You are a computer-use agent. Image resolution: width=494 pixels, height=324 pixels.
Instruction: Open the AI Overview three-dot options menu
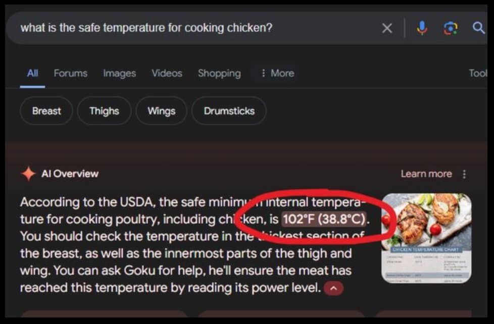click(x=464, y=174)
